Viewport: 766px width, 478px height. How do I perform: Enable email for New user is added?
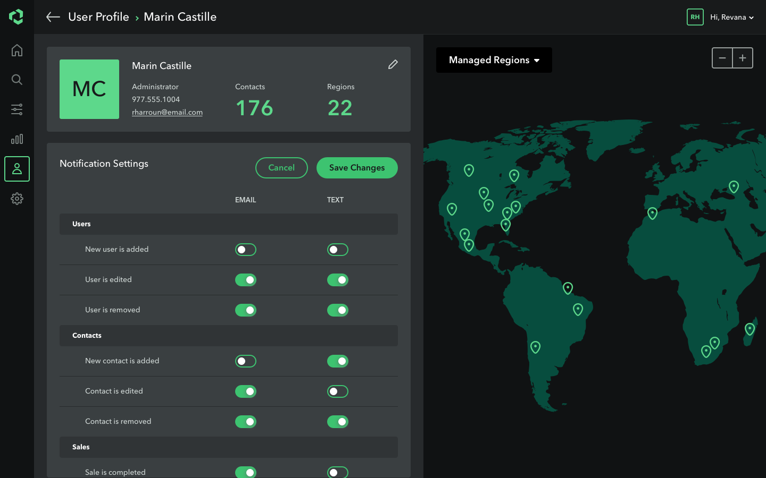coord(246,250)
